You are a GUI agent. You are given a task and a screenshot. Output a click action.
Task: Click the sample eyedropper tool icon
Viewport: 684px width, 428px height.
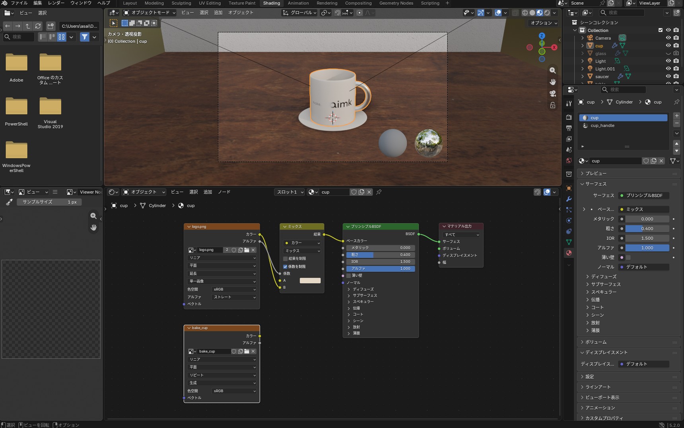(x=9, y=202)
